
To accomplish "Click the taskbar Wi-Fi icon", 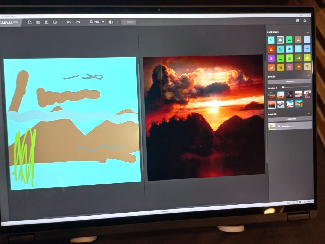I will pyautogui.click(x=293, y=203).
